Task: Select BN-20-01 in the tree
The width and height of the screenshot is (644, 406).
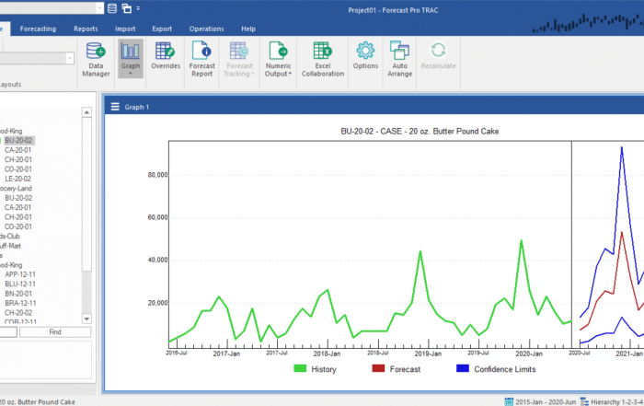Action: point(18,294)
